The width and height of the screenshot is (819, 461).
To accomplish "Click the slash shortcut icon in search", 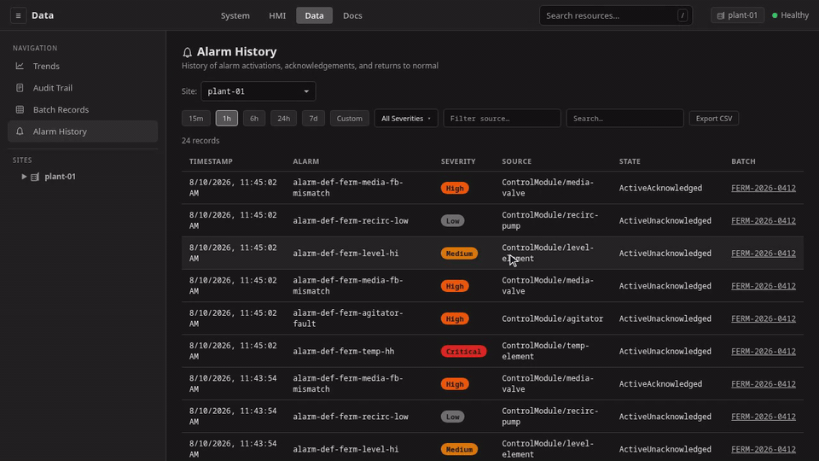I will (x=682, y=15).
